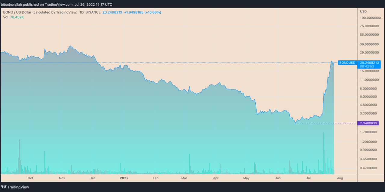Click the Jul month label
385x192 pixels.
[x=308, y=178]
